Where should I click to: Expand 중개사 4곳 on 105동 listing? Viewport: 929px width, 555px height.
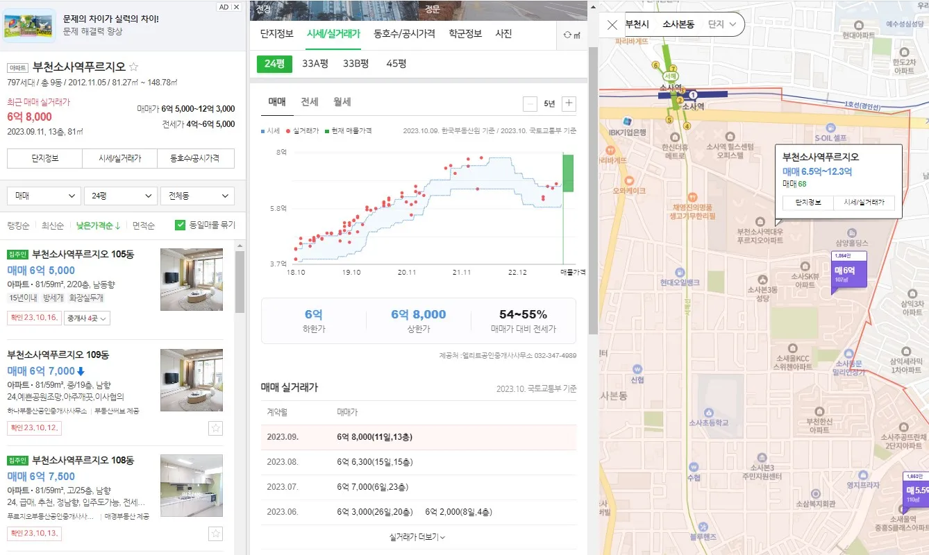pyautogui.click(x=87, y=318)
